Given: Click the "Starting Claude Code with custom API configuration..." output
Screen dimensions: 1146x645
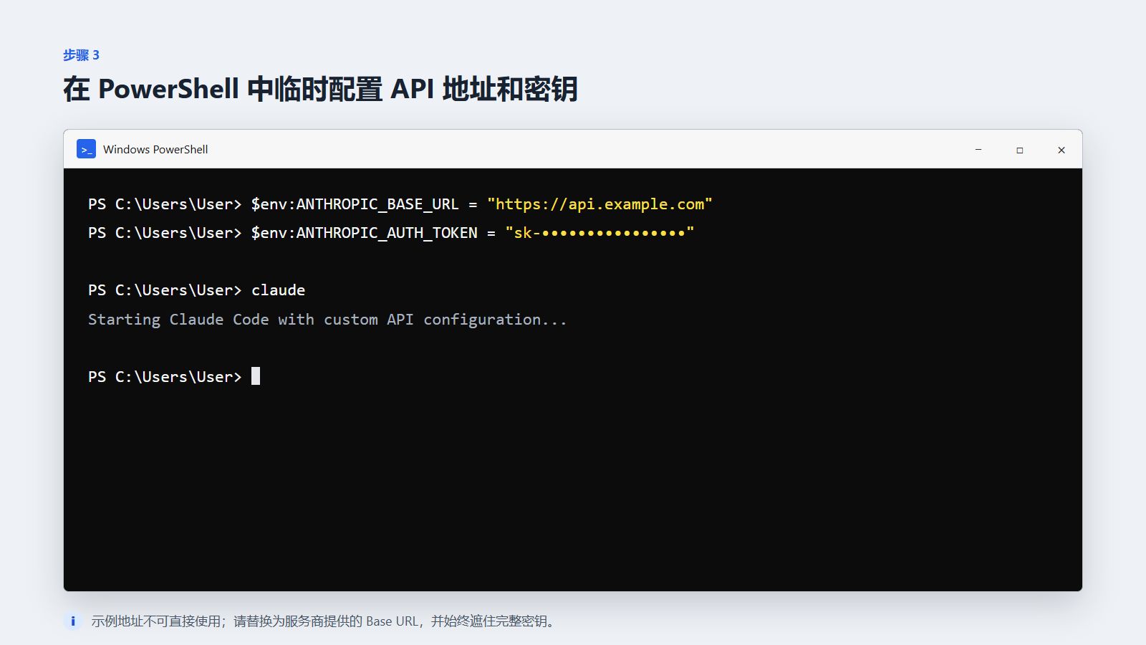Looking at the screenshot, I should tap(327, 320).
